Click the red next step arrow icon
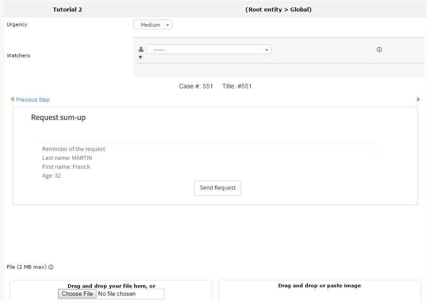This screenshot has width=427, height=302. pyautogui.click(x=418, y=99)
